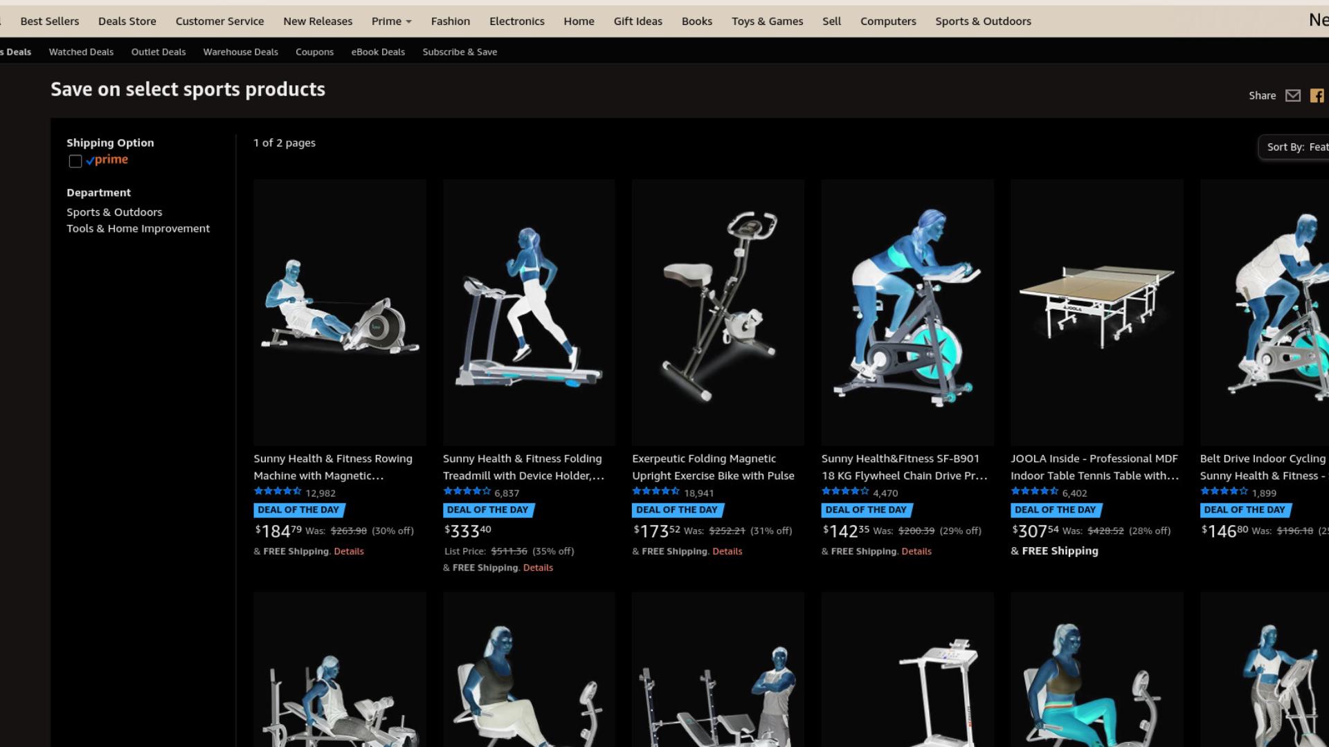Open star rating of JOOLA table tennis table

[x=1034, y=492]
